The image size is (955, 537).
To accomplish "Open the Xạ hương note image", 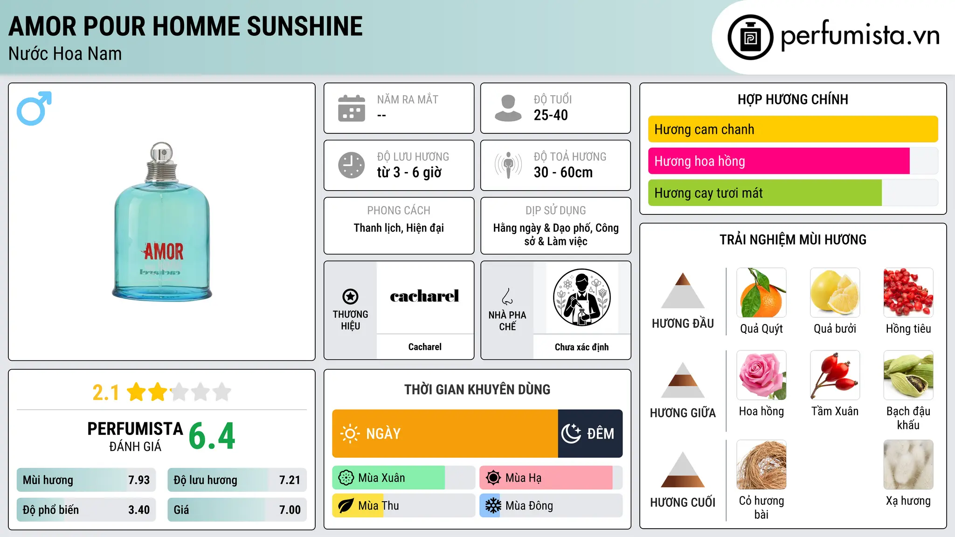I will tap(908, 465).
